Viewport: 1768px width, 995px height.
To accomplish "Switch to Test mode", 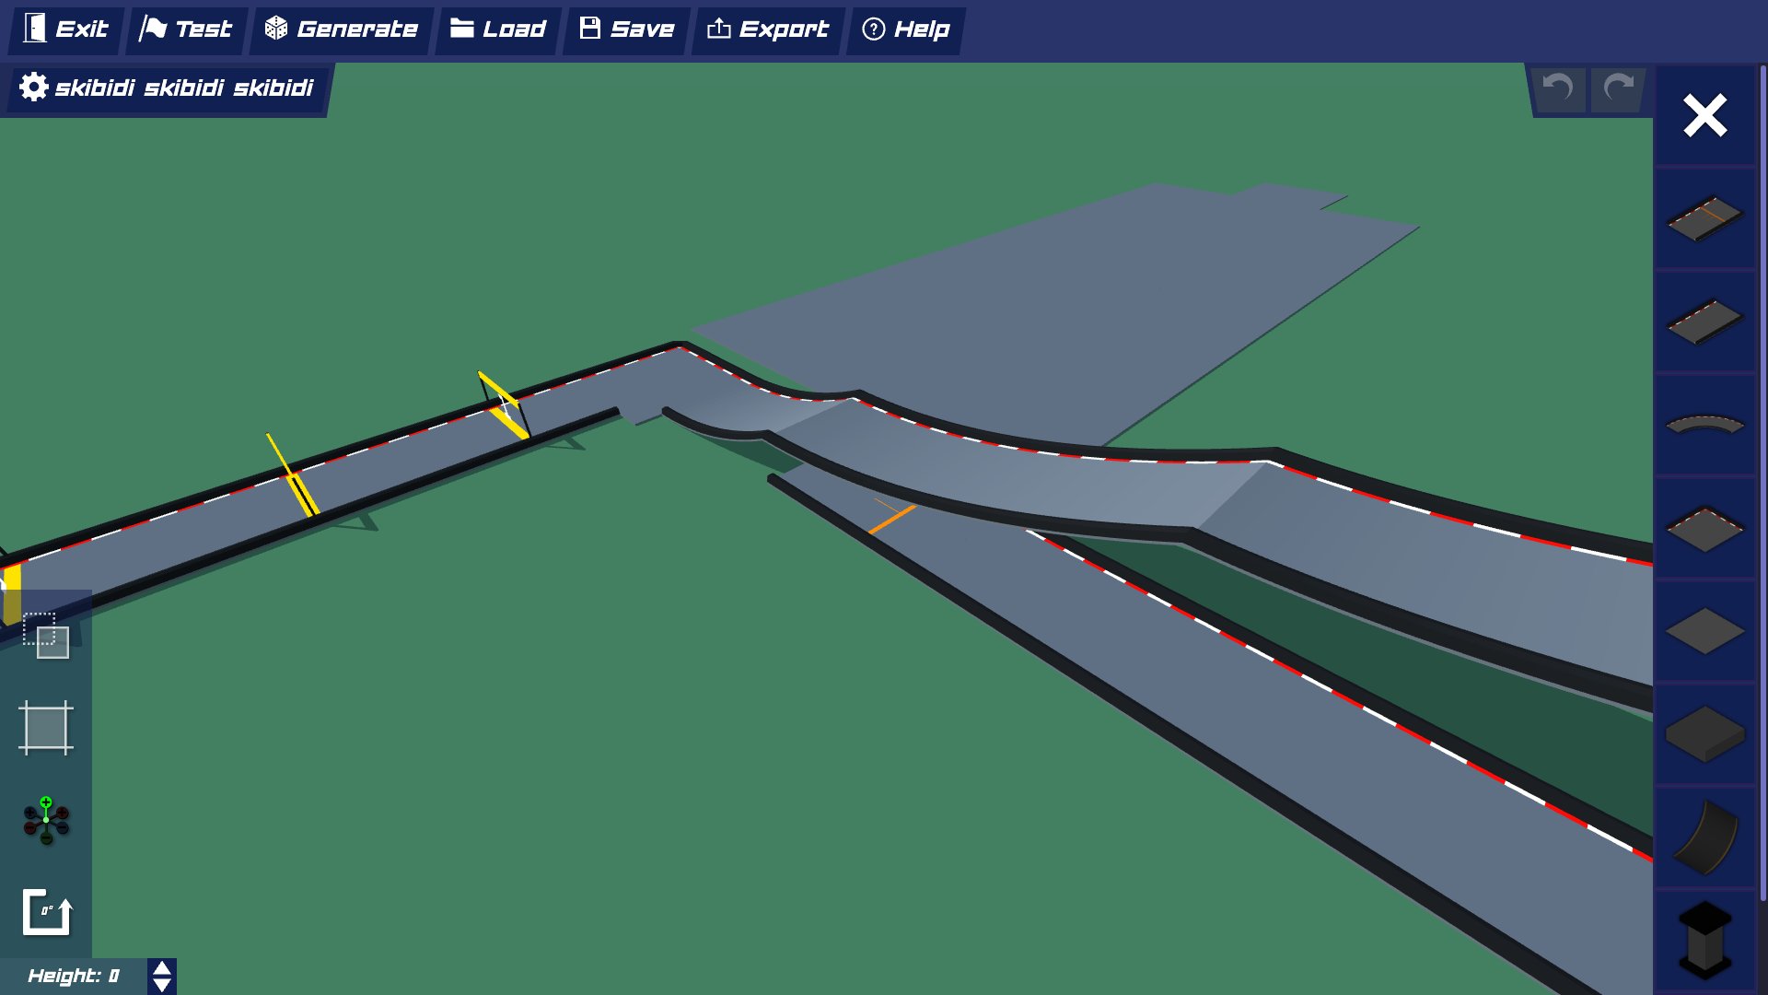I will point(186,29).
